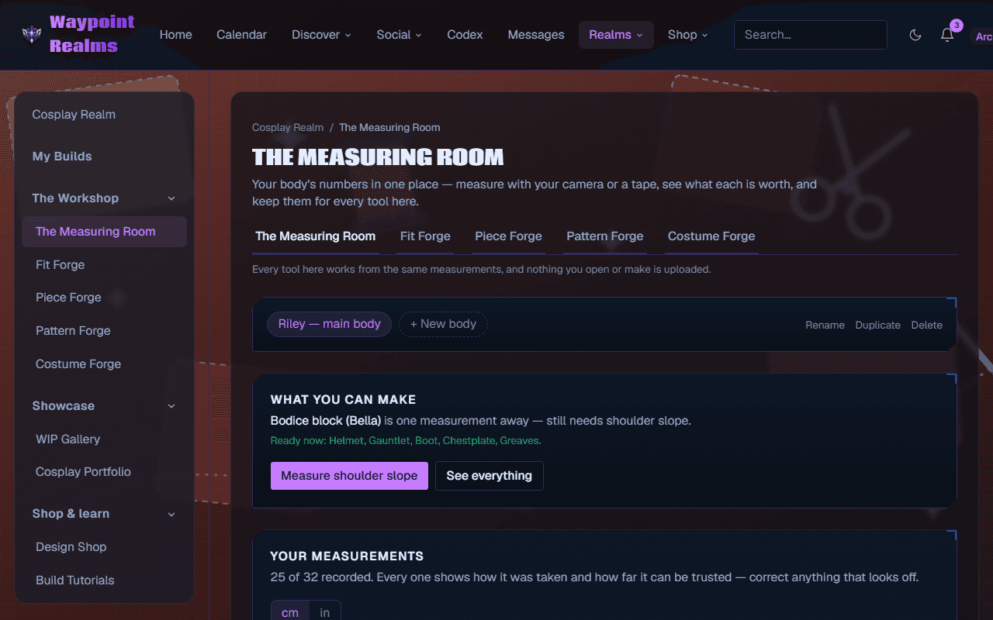Select The Measuring Room sidebar item
The width and height of the screenshot is (993, 620).
pyautogui.click(x=104, y=232)
